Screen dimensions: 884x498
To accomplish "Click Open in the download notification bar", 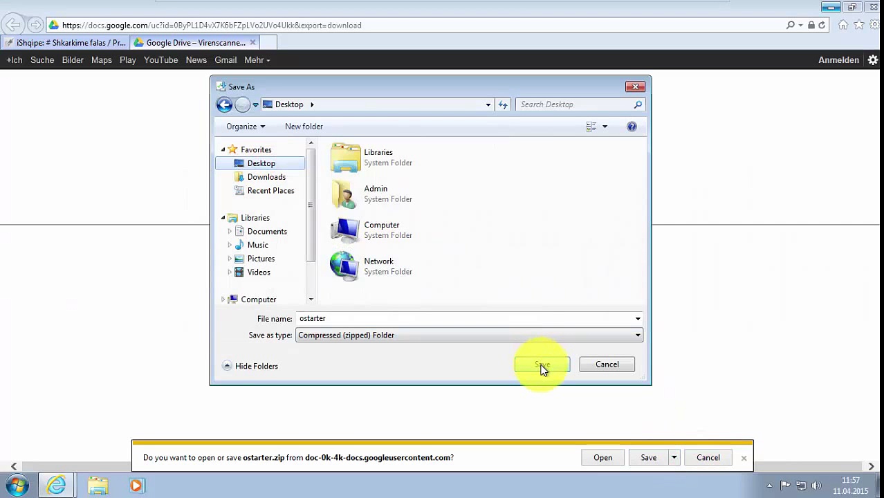I will pos(602,457).
